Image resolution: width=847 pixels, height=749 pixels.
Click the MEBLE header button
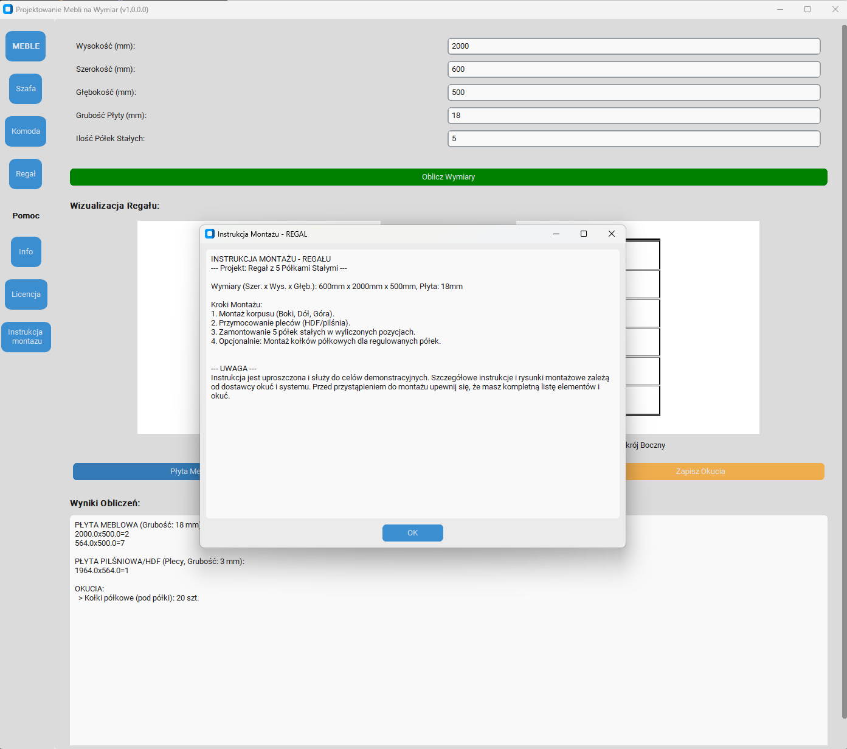click(x=26, y=46)
